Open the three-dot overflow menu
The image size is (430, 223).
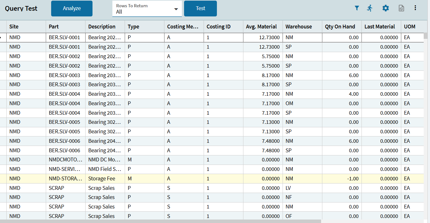tap(415, 8)
